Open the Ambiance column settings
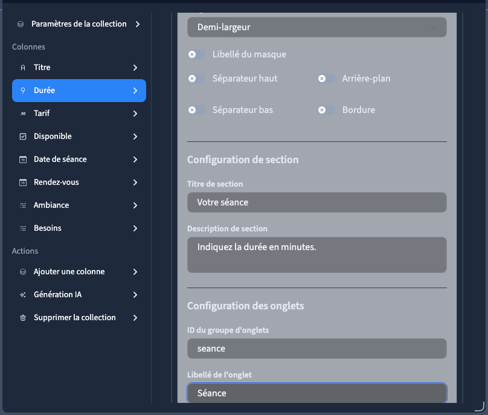This screenshot has width=488, height=415. coord(79,205)
